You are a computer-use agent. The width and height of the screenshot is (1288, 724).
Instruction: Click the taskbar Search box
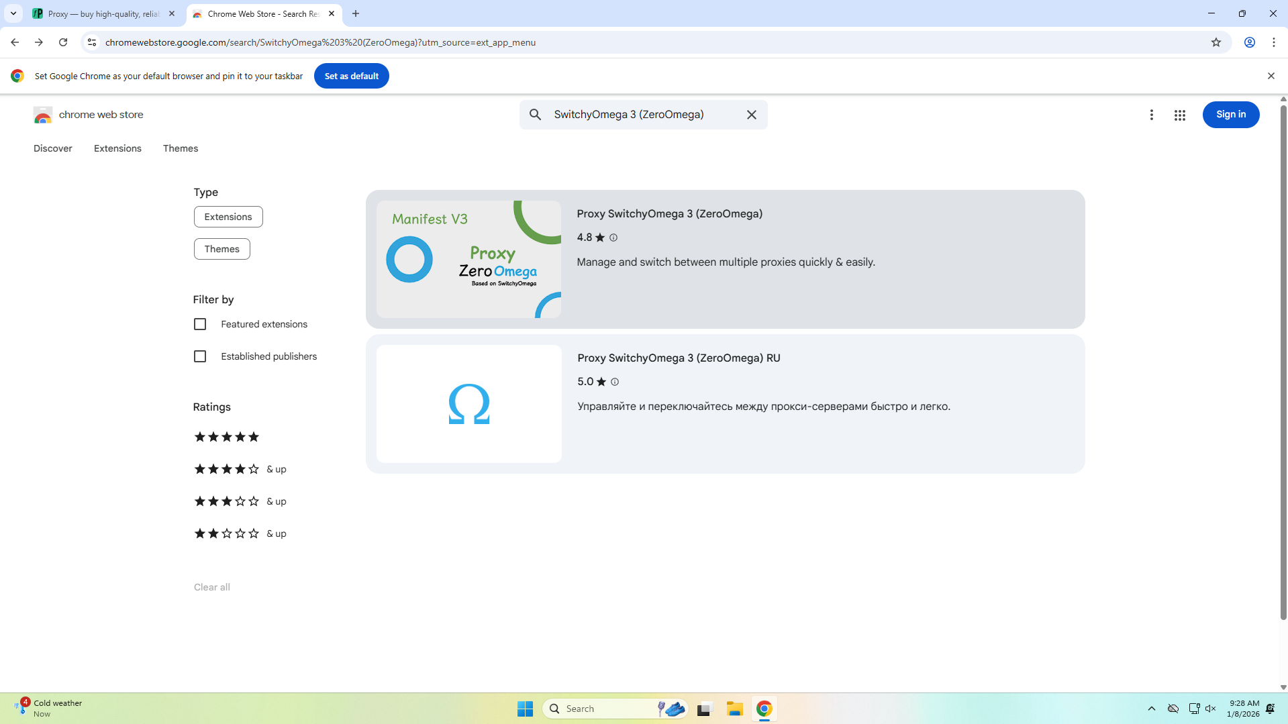point(615,709)
